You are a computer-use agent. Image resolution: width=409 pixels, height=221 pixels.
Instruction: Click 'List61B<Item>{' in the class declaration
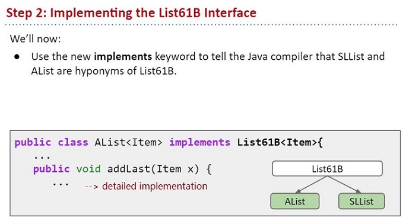tap(280, 142)
